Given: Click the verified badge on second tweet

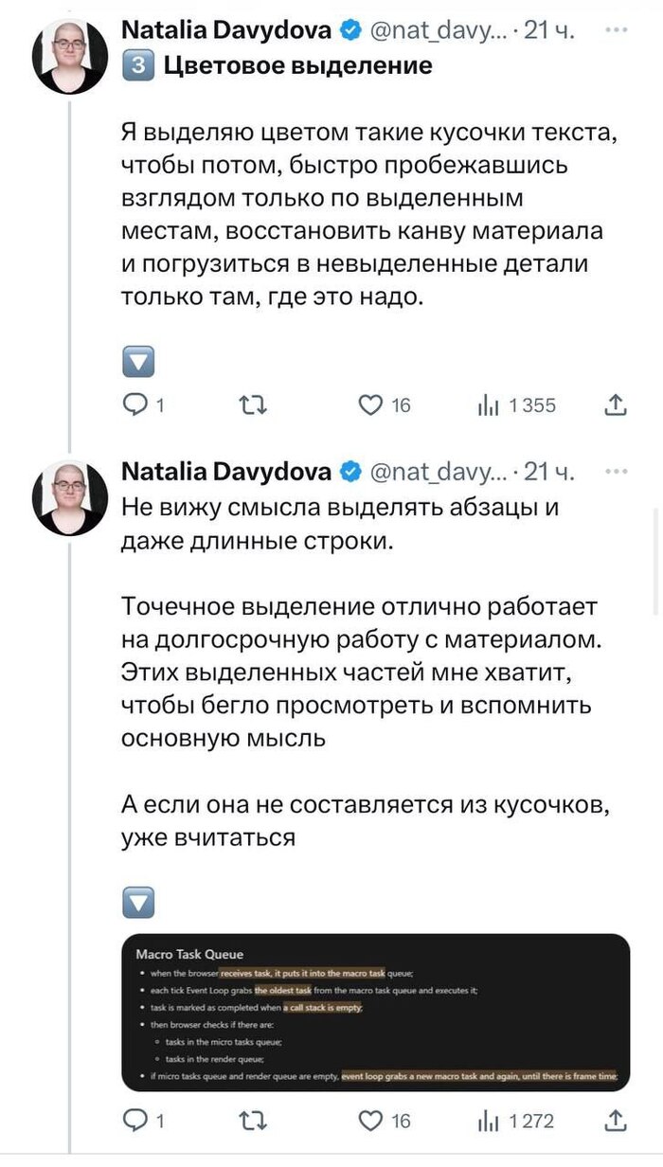Looking at the screenshot, I should (x=349, y=471).
